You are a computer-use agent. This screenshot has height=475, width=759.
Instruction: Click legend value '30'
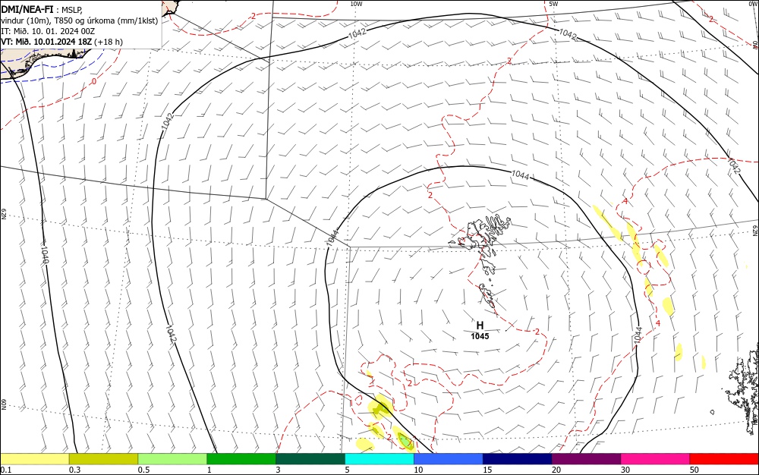(625, 470)
